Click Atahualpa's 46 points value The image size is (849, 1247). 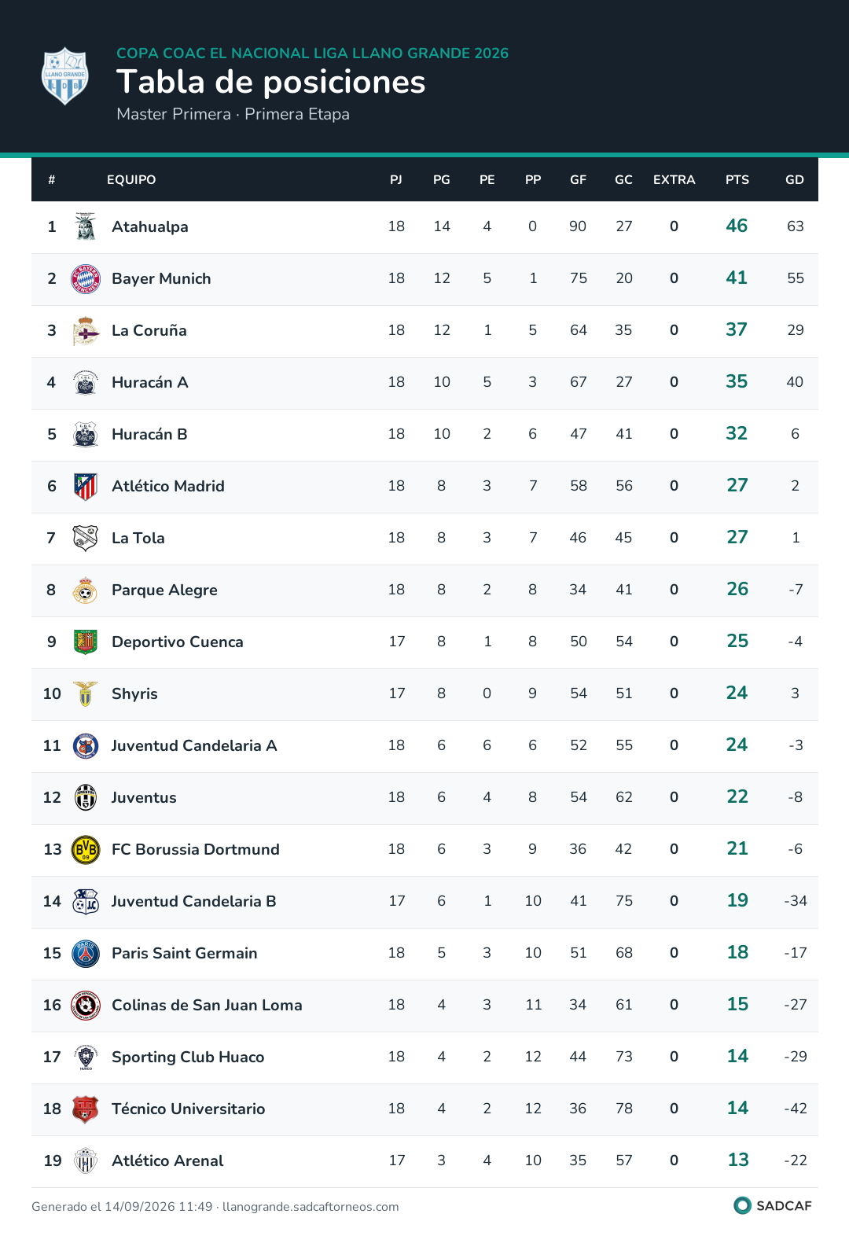pos(737,226)
